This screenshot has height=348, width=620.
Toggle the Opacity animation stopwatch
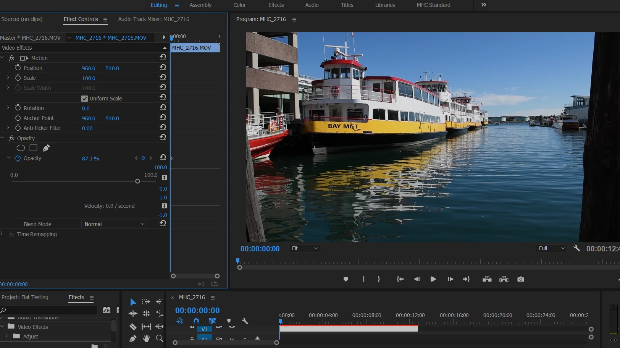pos(18,158)
